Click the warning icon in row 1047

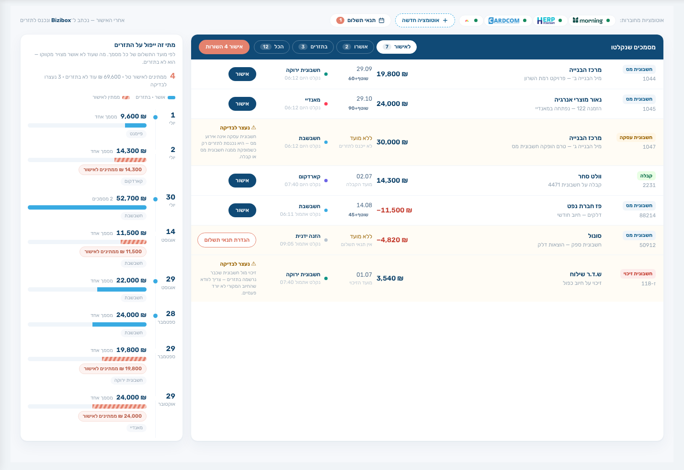tap(253, 128)
